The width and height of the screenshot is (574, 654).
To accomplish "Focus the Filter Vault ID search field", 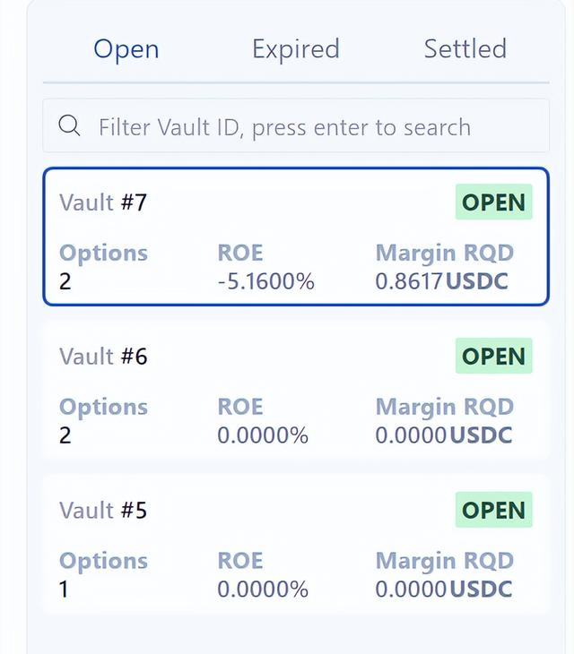I will click(x=296, y=125).
